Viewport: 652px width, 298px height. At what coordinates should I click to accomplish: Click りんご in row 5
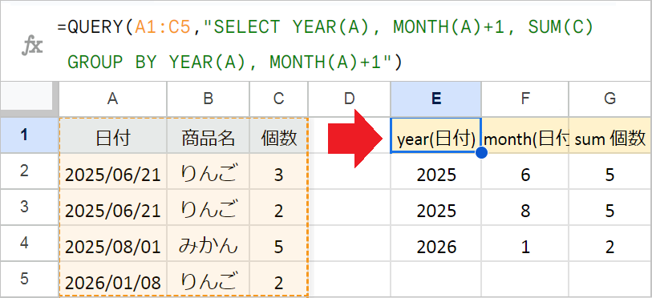point(209,279)
